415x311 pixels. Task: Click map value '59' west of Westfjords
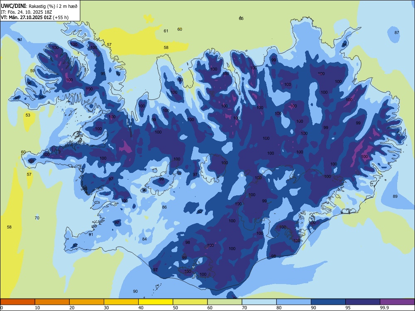(x=32, y=70)
